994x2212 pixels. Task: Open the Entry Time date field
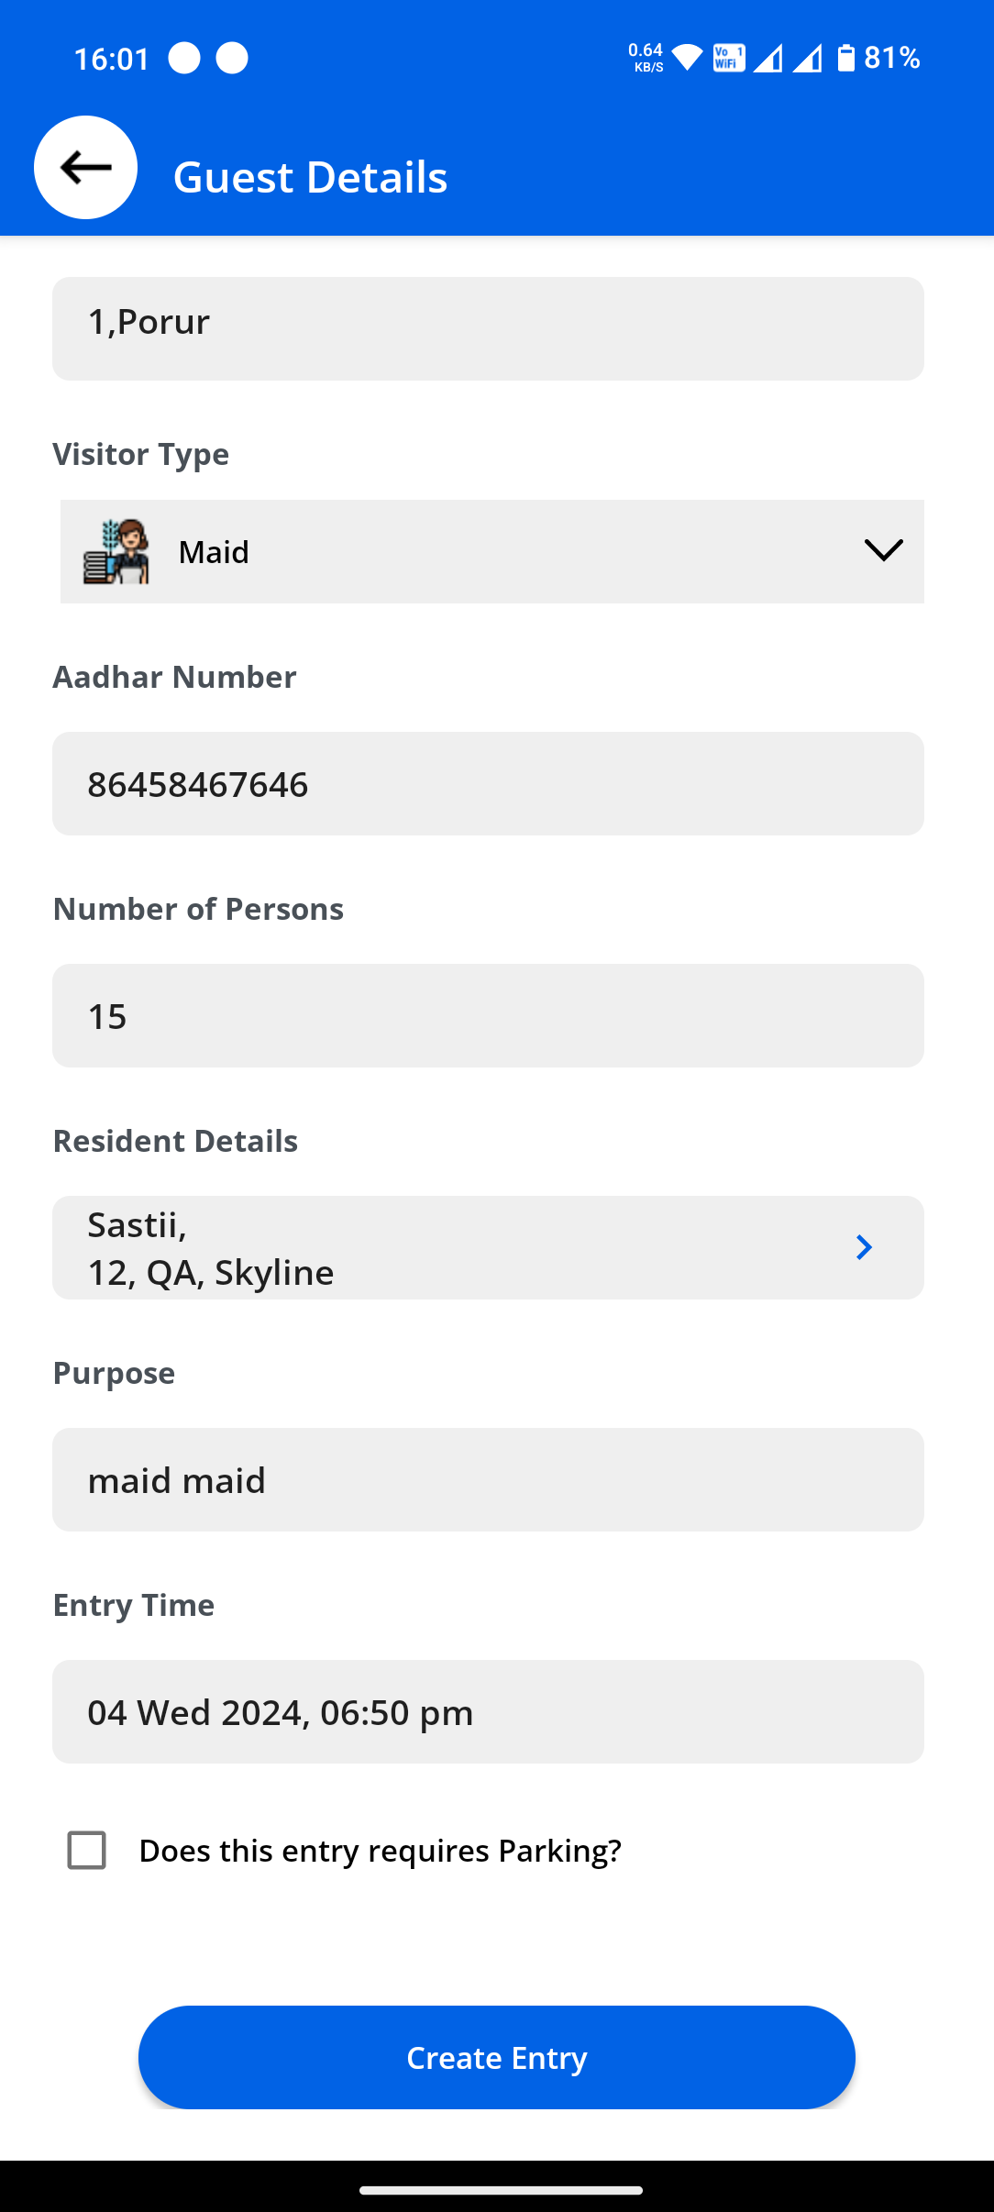point(488,1711)
